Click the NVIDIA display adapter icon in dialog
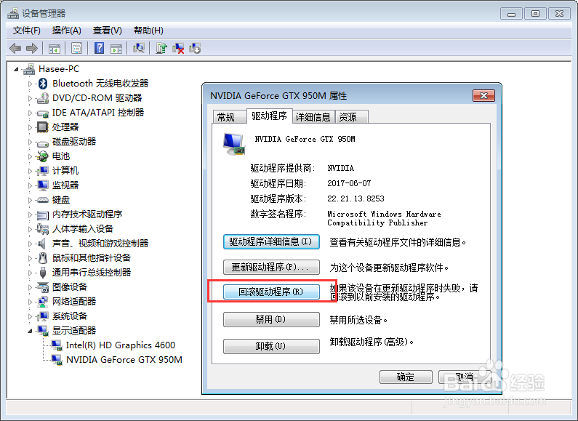Viewport: 578px width, 421px height. (234, 144)
